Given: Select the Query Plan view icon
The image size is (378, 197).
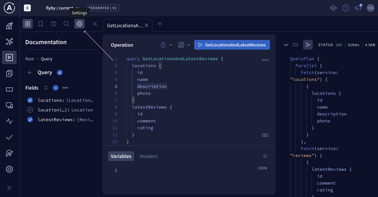Looking at the screenshot, I should click(308, 45).
